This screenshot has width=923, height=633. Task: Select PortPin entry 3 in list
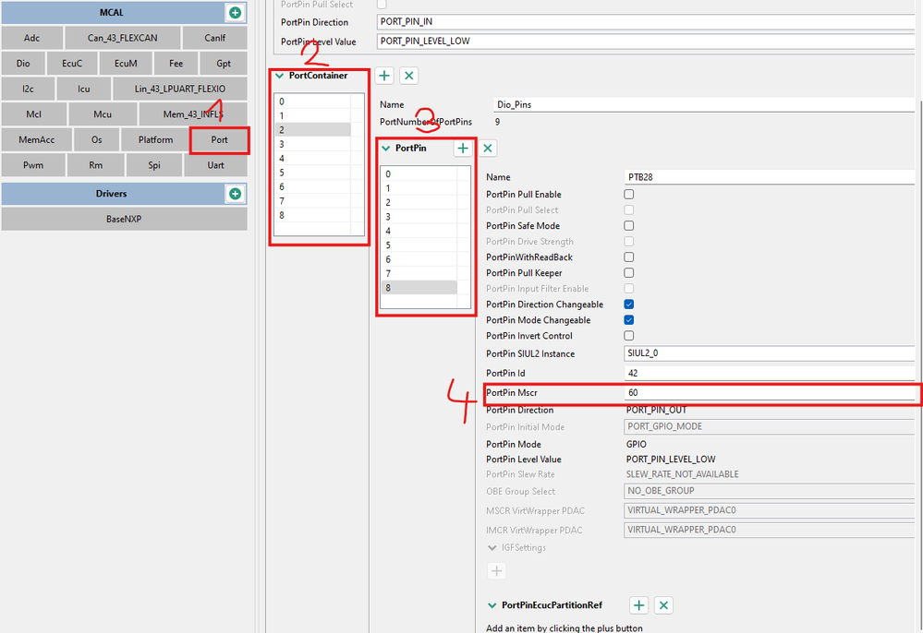click(x=419, y=217)
